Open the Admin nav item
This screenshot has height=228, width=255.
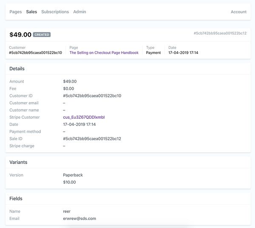click(80, 12)
